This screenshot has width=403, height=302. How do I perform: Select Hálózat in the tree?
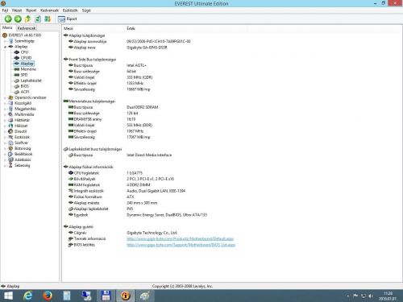coord(21,126)
